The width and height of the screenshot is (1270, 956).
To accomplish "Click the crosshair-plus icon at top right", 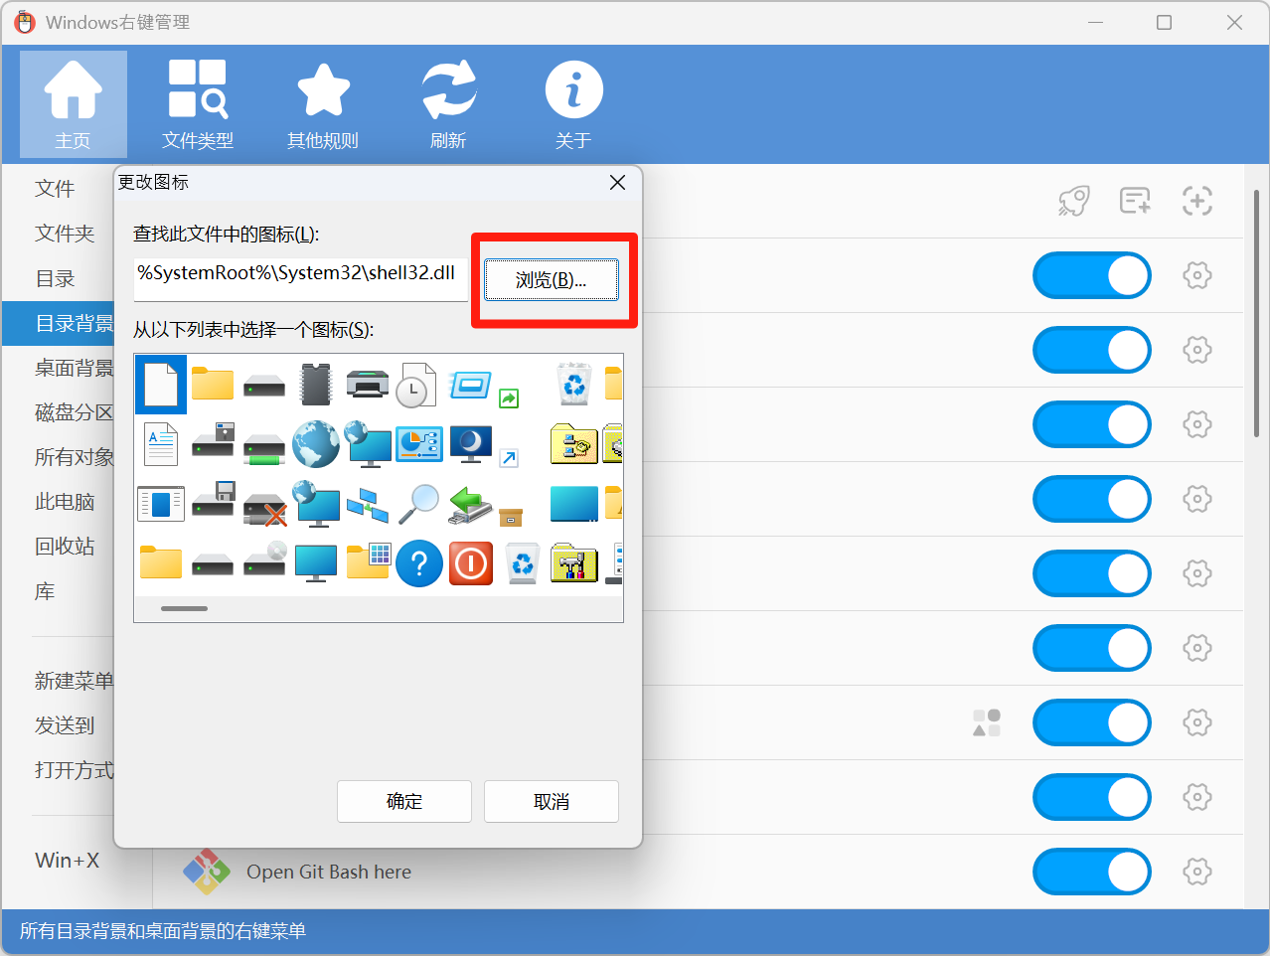I will pos(1197,201).
